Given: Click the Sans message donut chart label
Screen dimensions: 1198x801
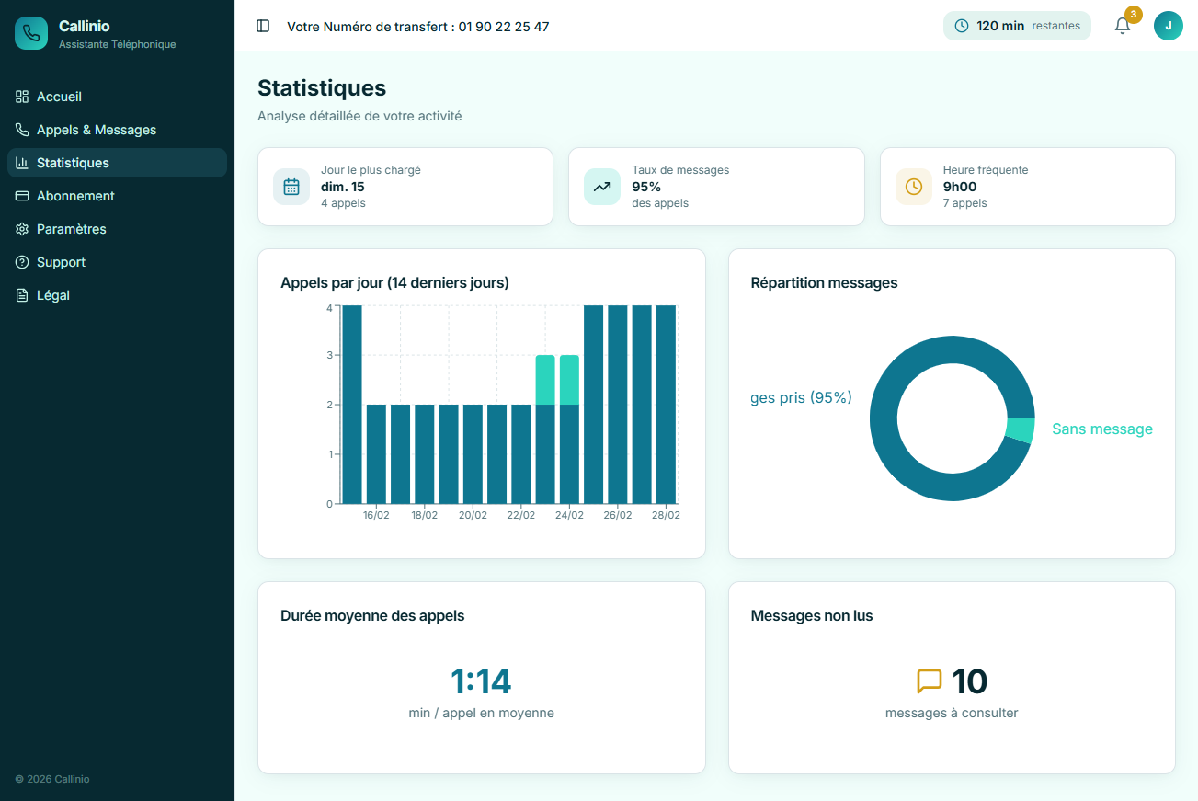Looking at the screenshot, I should coord(1101,429).
